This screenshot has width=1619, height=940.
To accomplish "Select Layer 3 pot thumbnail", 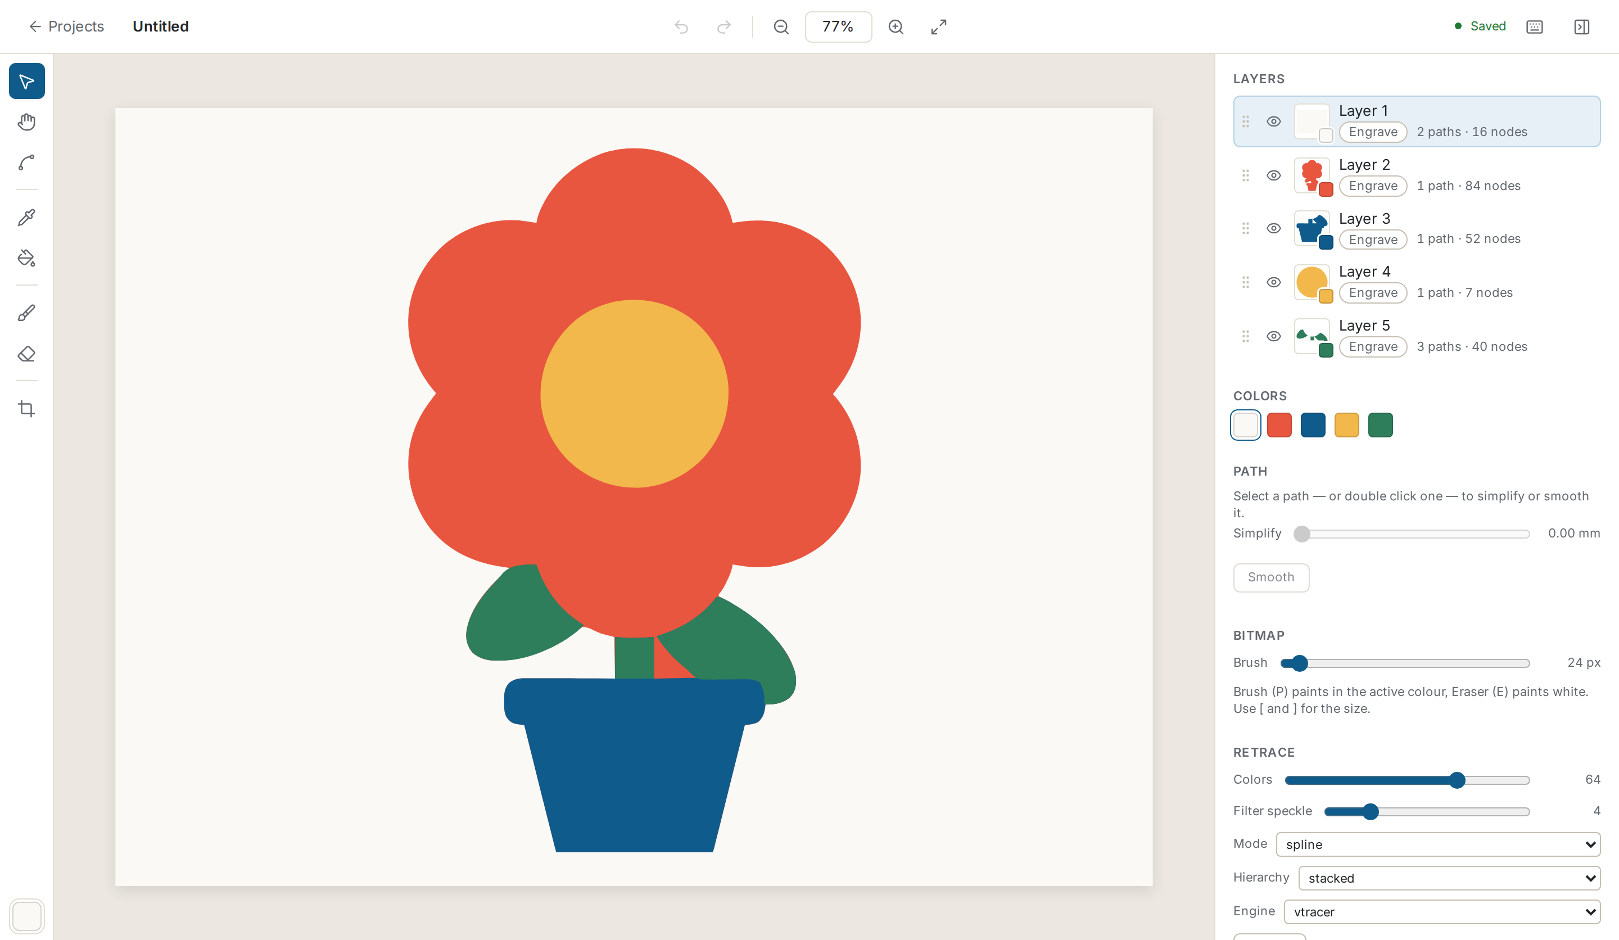I will (x=1312, y=228).
